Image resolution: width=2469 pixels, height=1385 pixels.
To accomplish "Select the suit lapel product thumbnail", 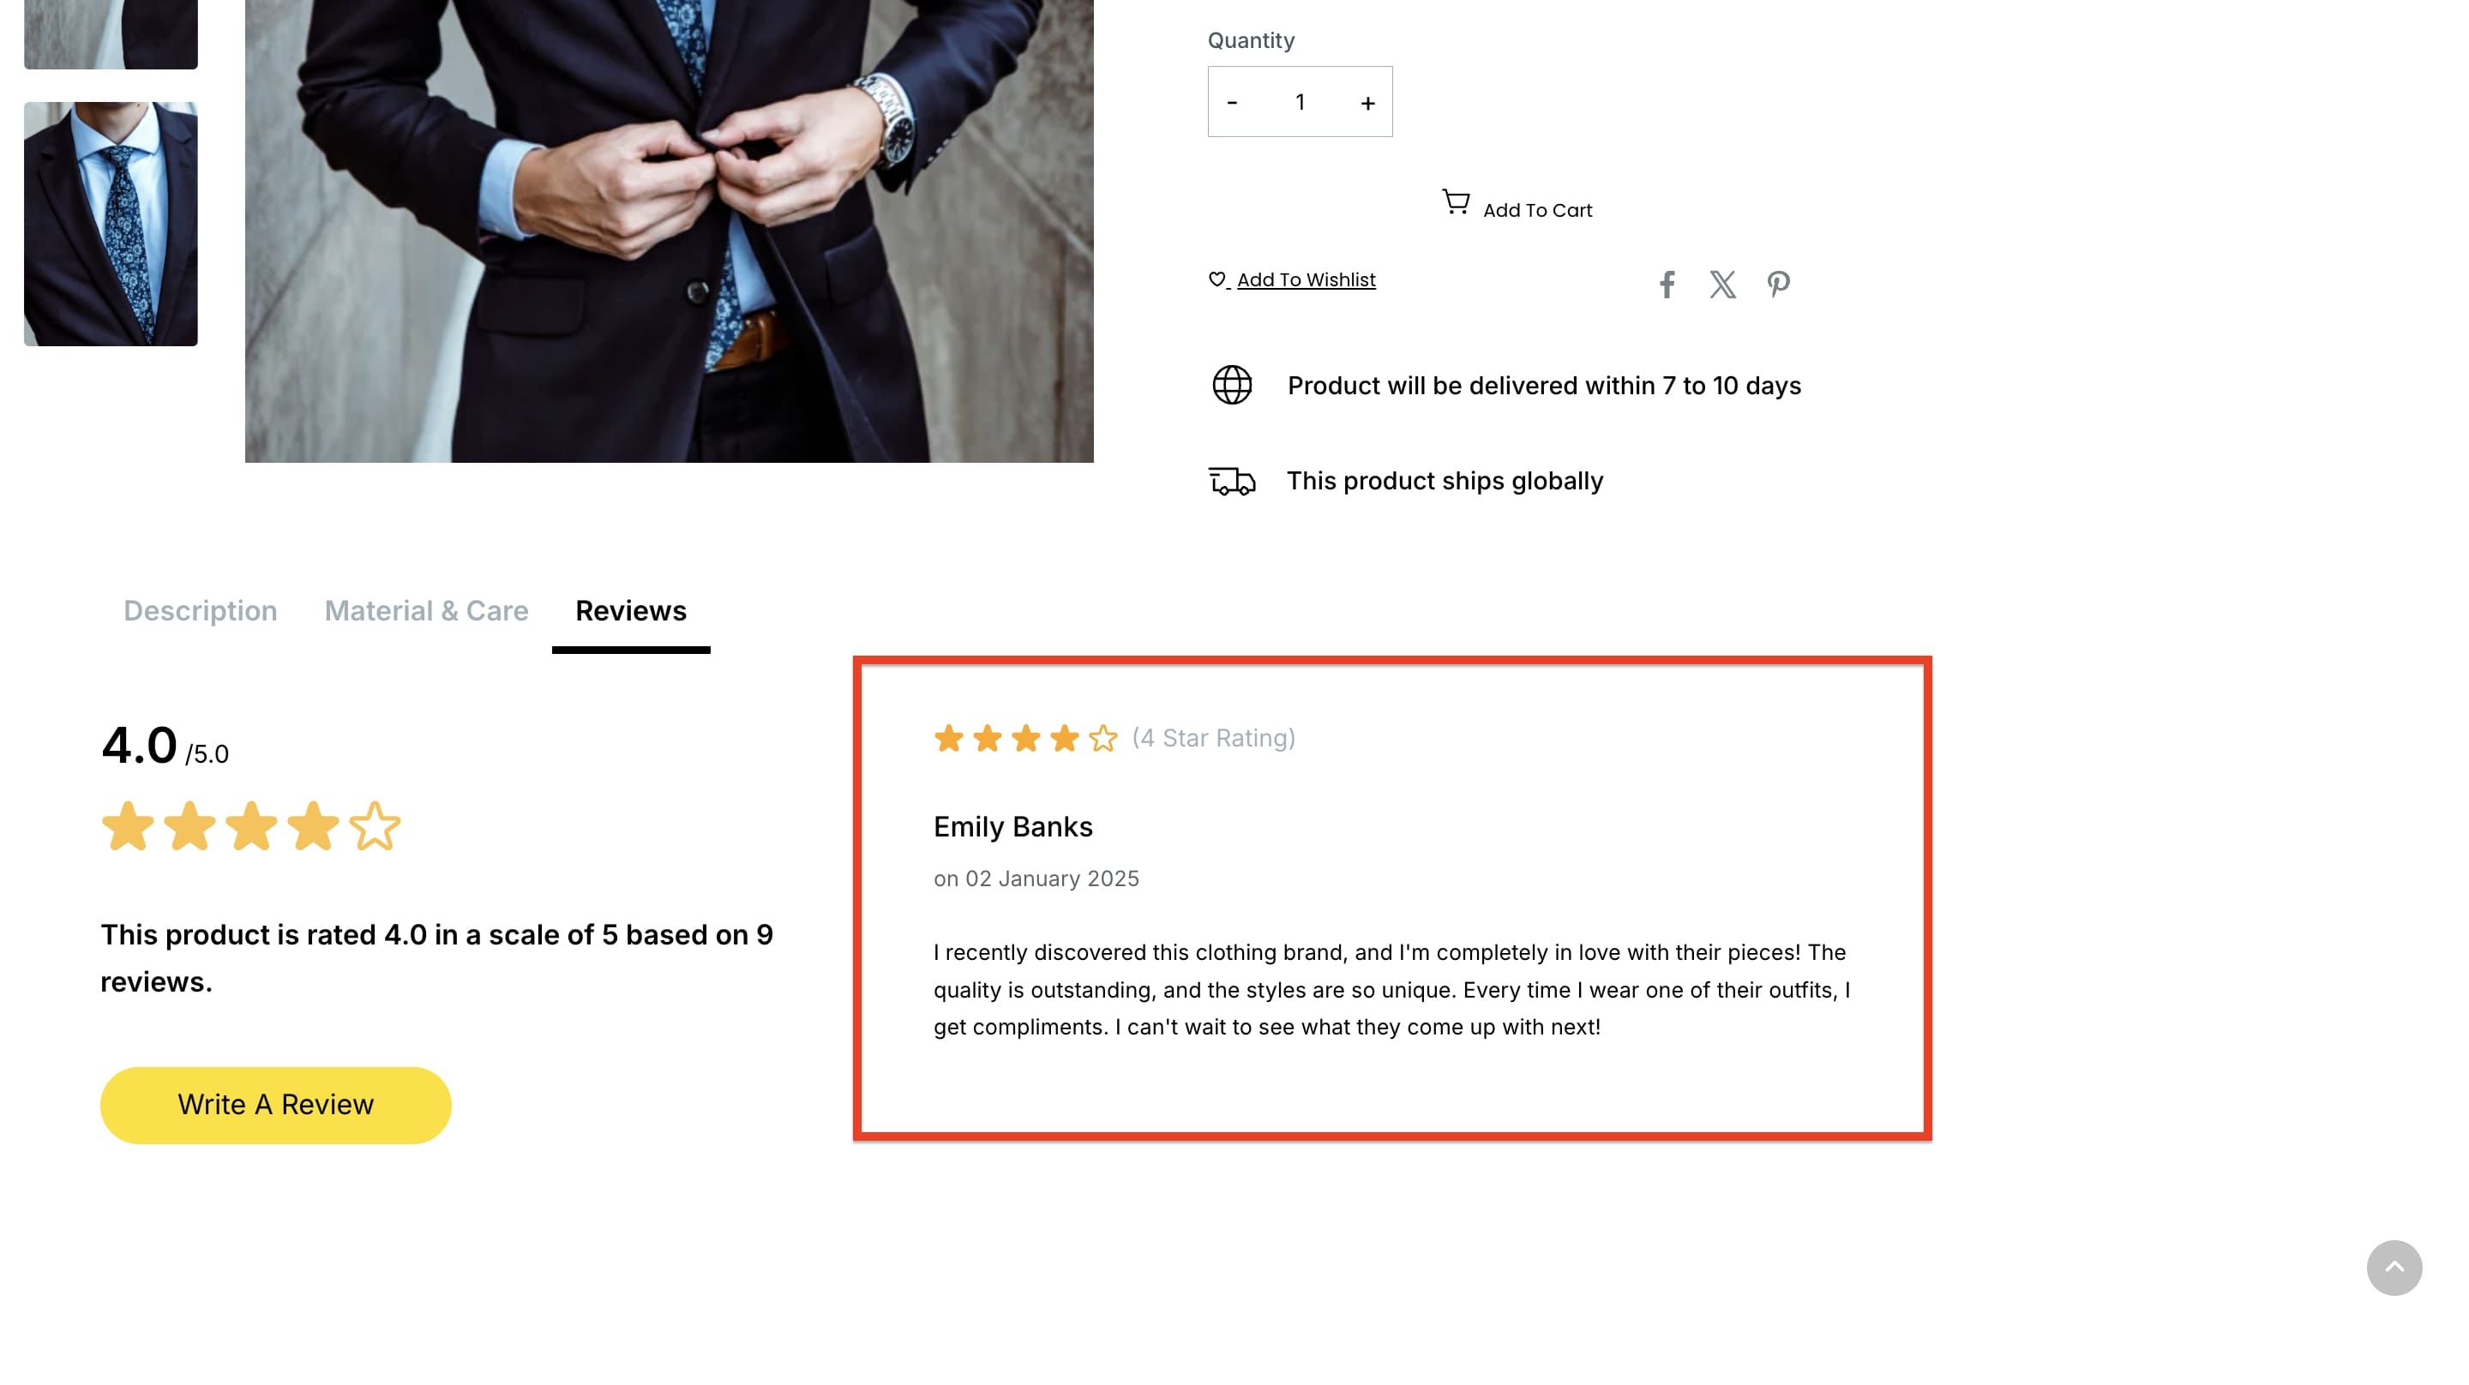I will [111, 224].
